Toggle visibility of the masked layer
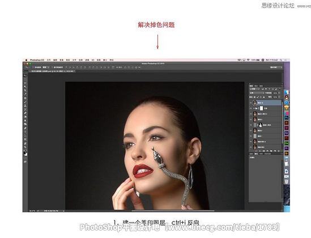 (x=251, y=125)
